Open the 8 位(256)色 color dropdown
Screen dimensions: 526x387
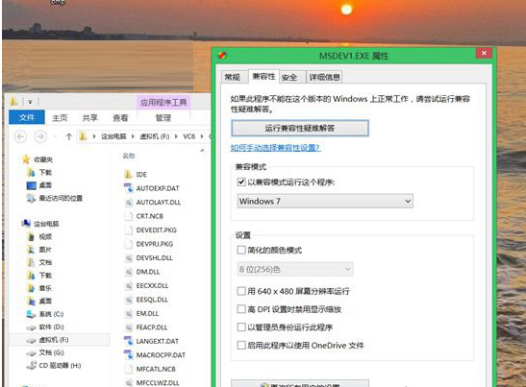pyautogui.click(x=295, y=269)
